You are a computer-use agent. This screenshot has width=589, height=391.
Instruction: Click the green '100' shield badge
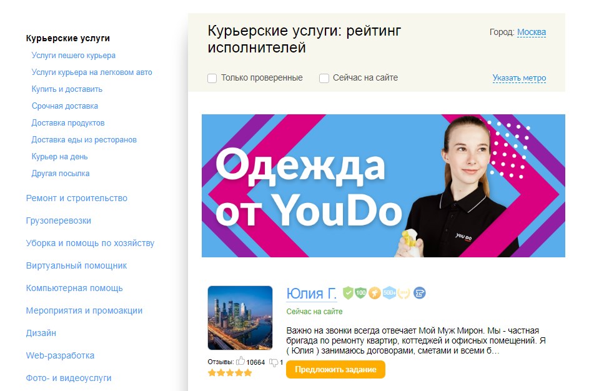(x=360, y=292)
